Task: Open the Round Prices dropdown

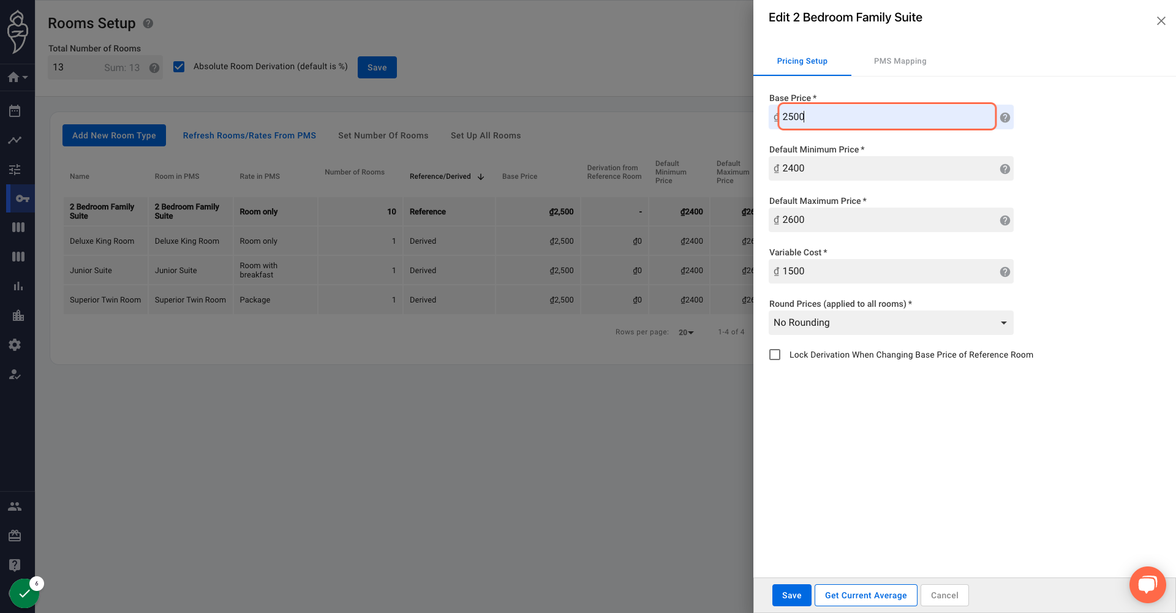Action: pyautogui.click(x=891, y=323)
